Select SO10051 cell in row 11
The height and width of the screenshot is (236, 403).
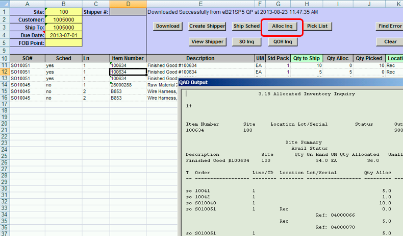pyautogui.click(x=27, y=65)
